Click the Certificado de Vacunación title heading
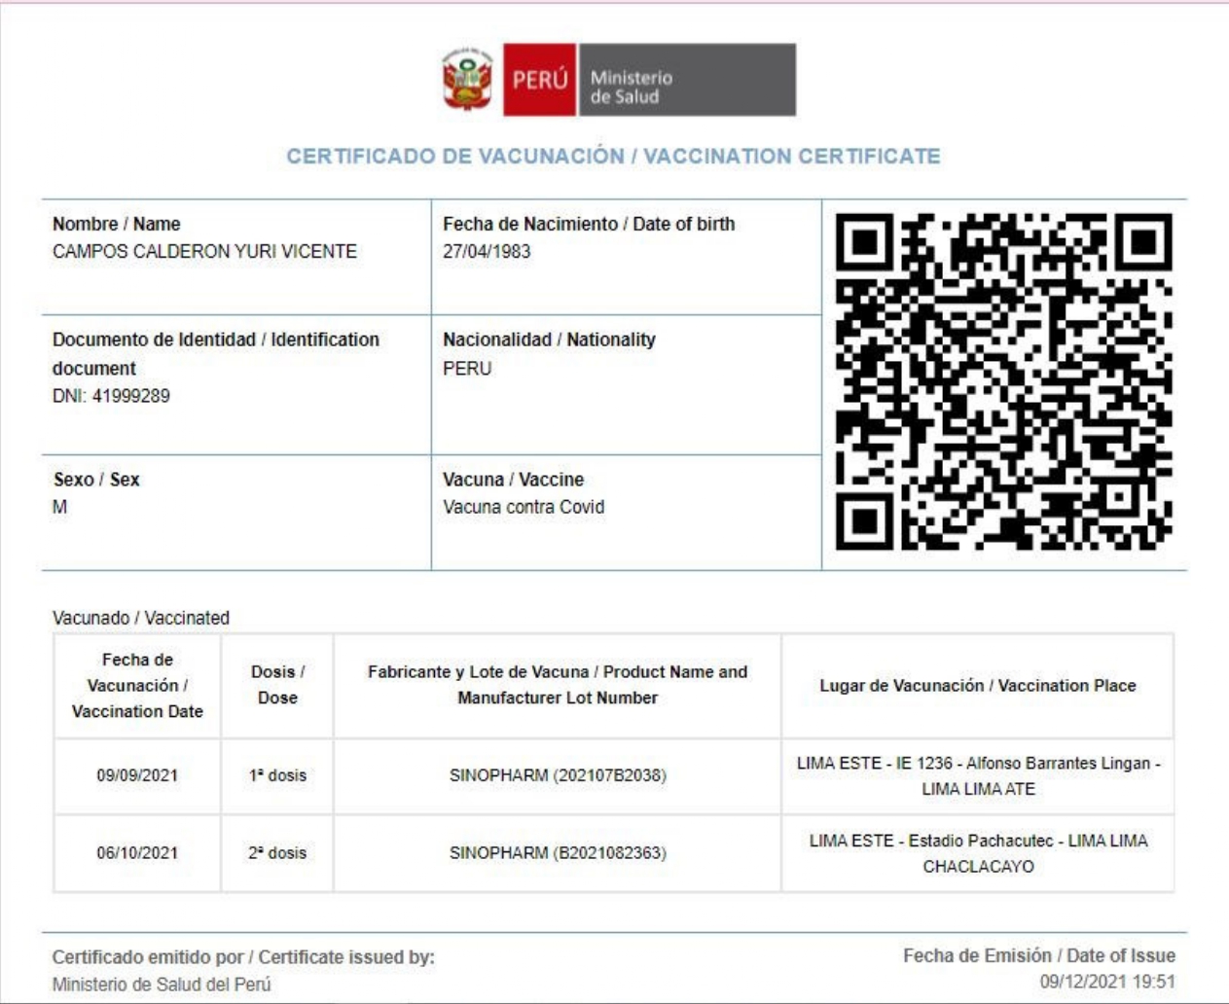 coord(613,157)
